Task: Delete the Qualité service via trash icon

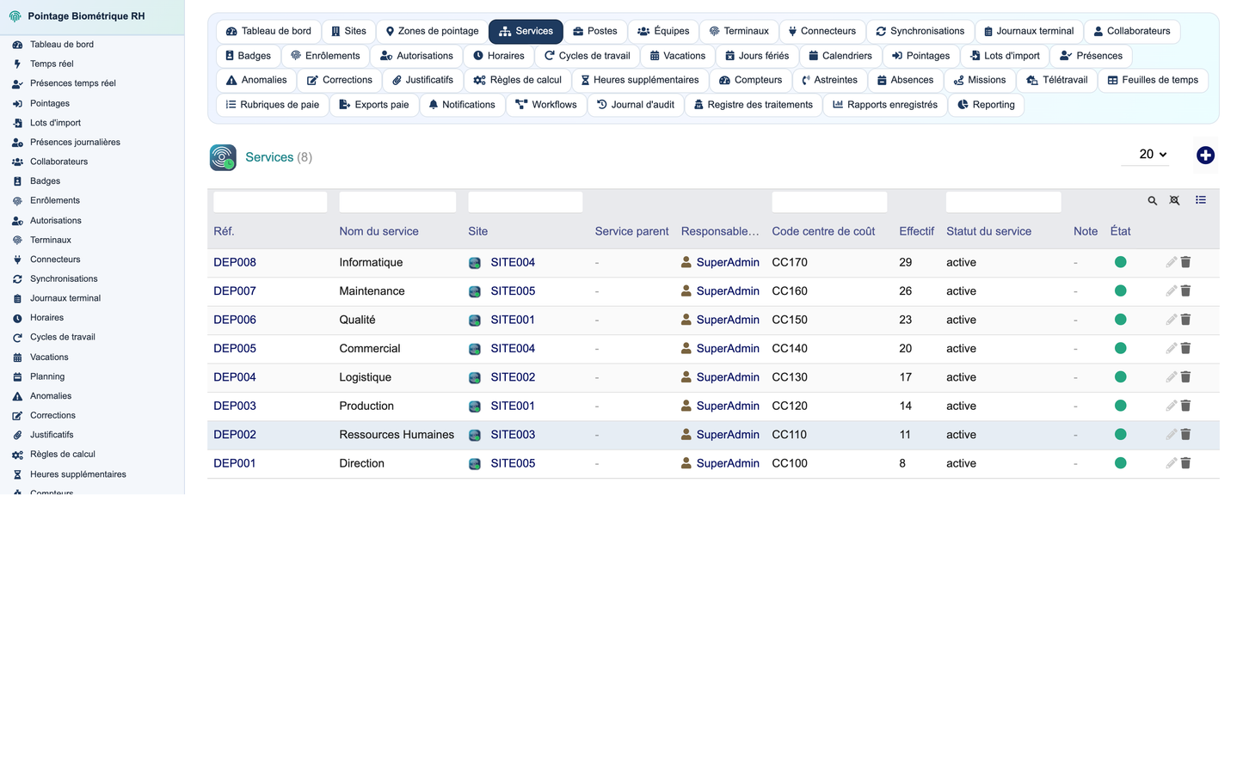Action: pyautogui.click(x=1185, y=320)
